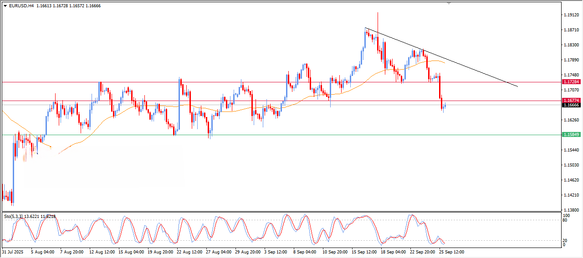
Task: Click the 31 Jul 2025 date label
Action: click(12, 252)
